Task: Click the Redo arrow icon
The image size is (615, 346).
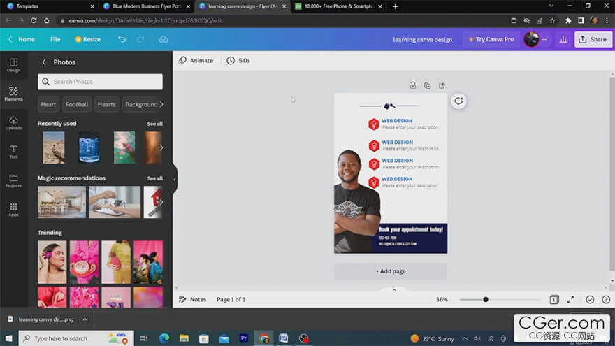Action: 142,40
